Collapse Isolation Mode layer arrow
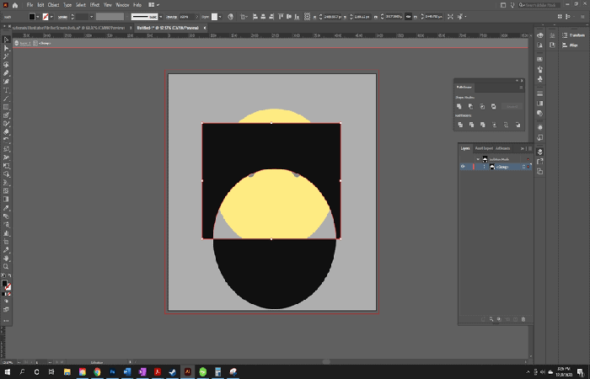This screenshot has height=379, width=590. [x=478, y=159]
